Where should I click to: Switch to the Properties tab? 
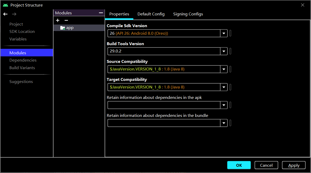[119, 14]
